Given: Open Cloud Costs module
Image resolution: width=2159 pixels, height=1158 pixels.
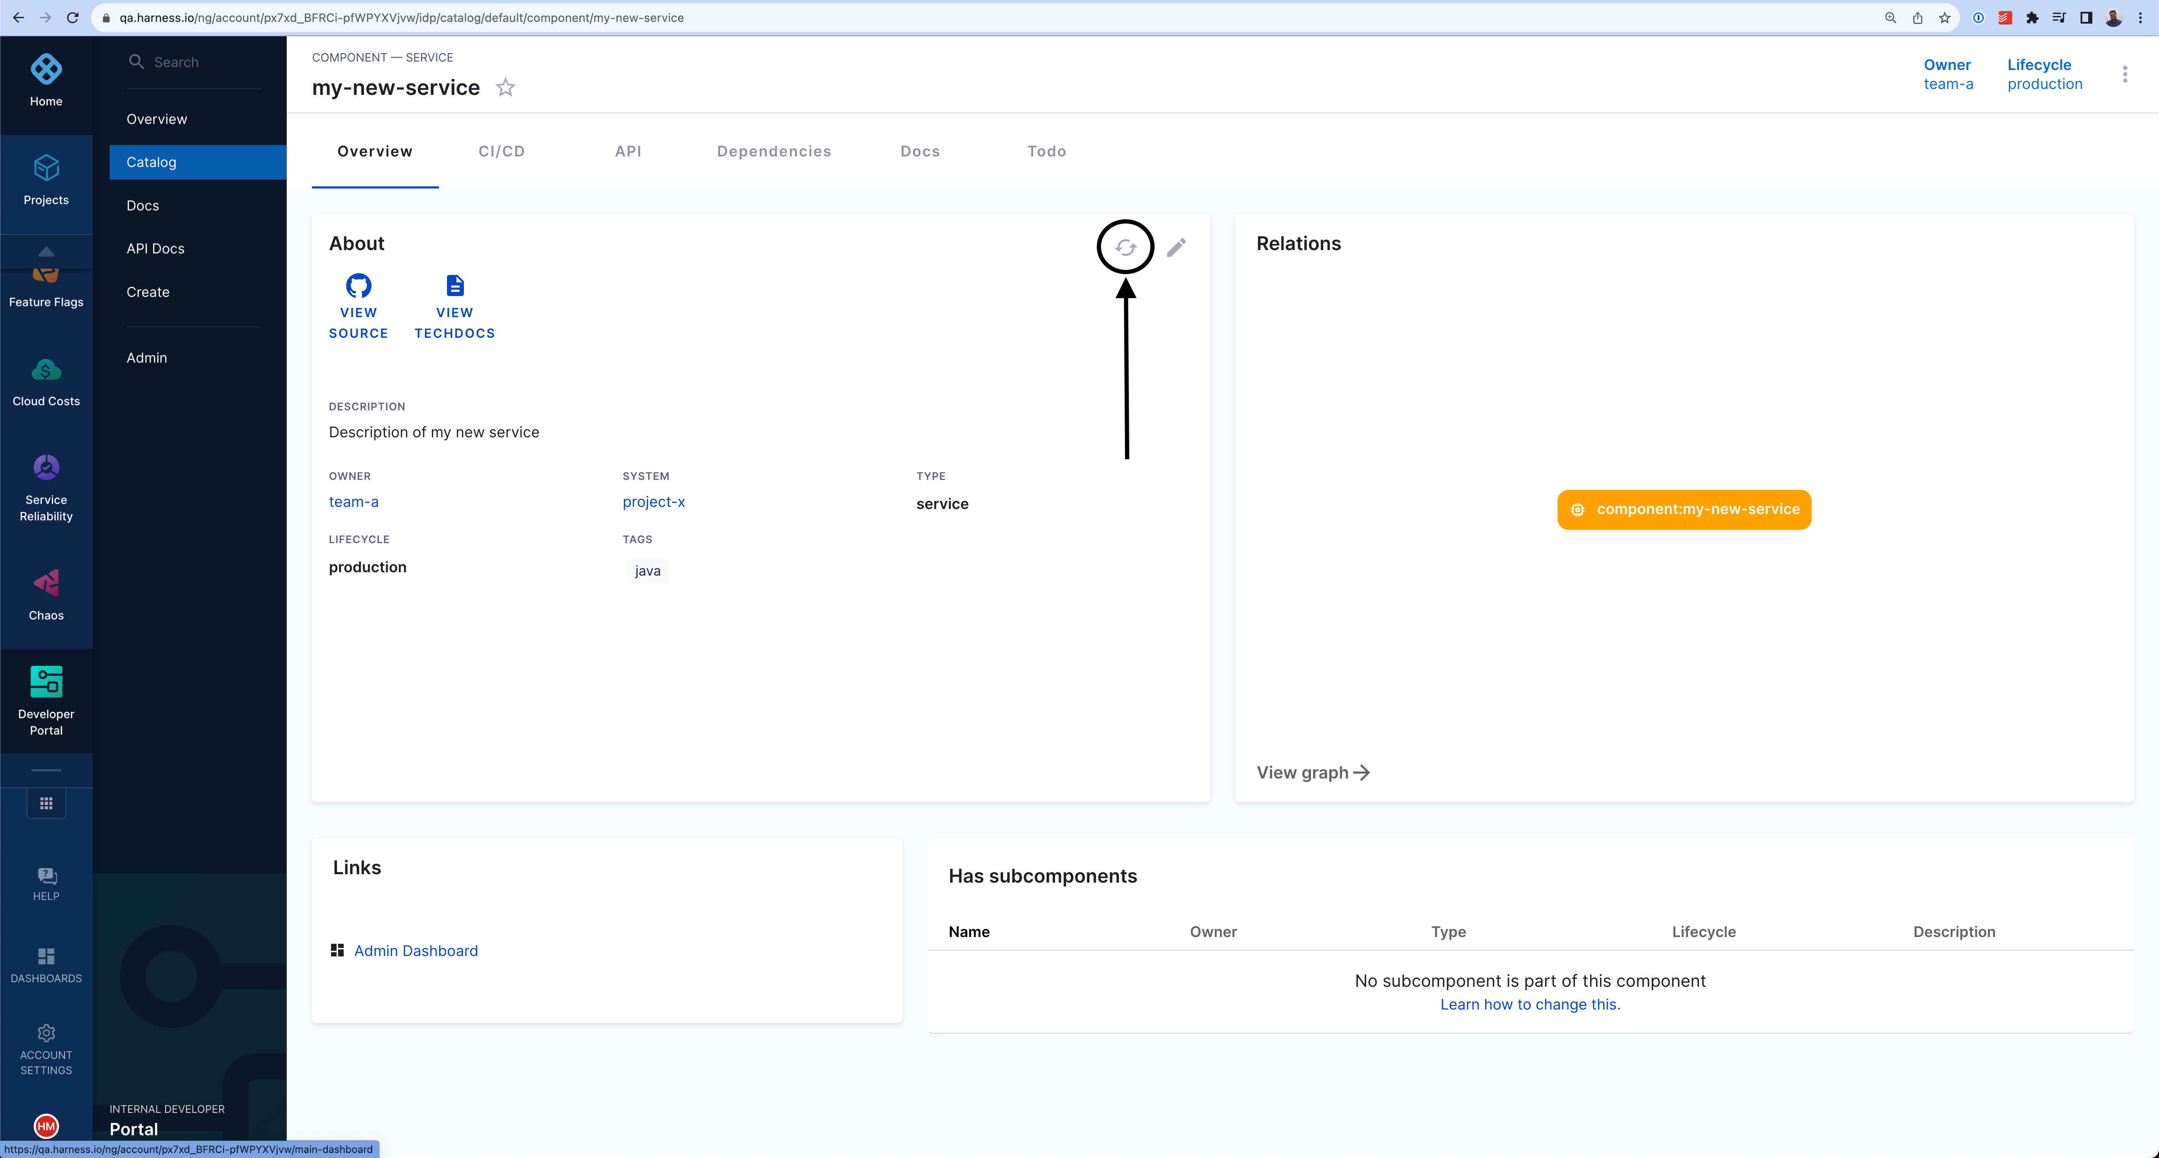Looking at the screenshot, I should (46, 381).
